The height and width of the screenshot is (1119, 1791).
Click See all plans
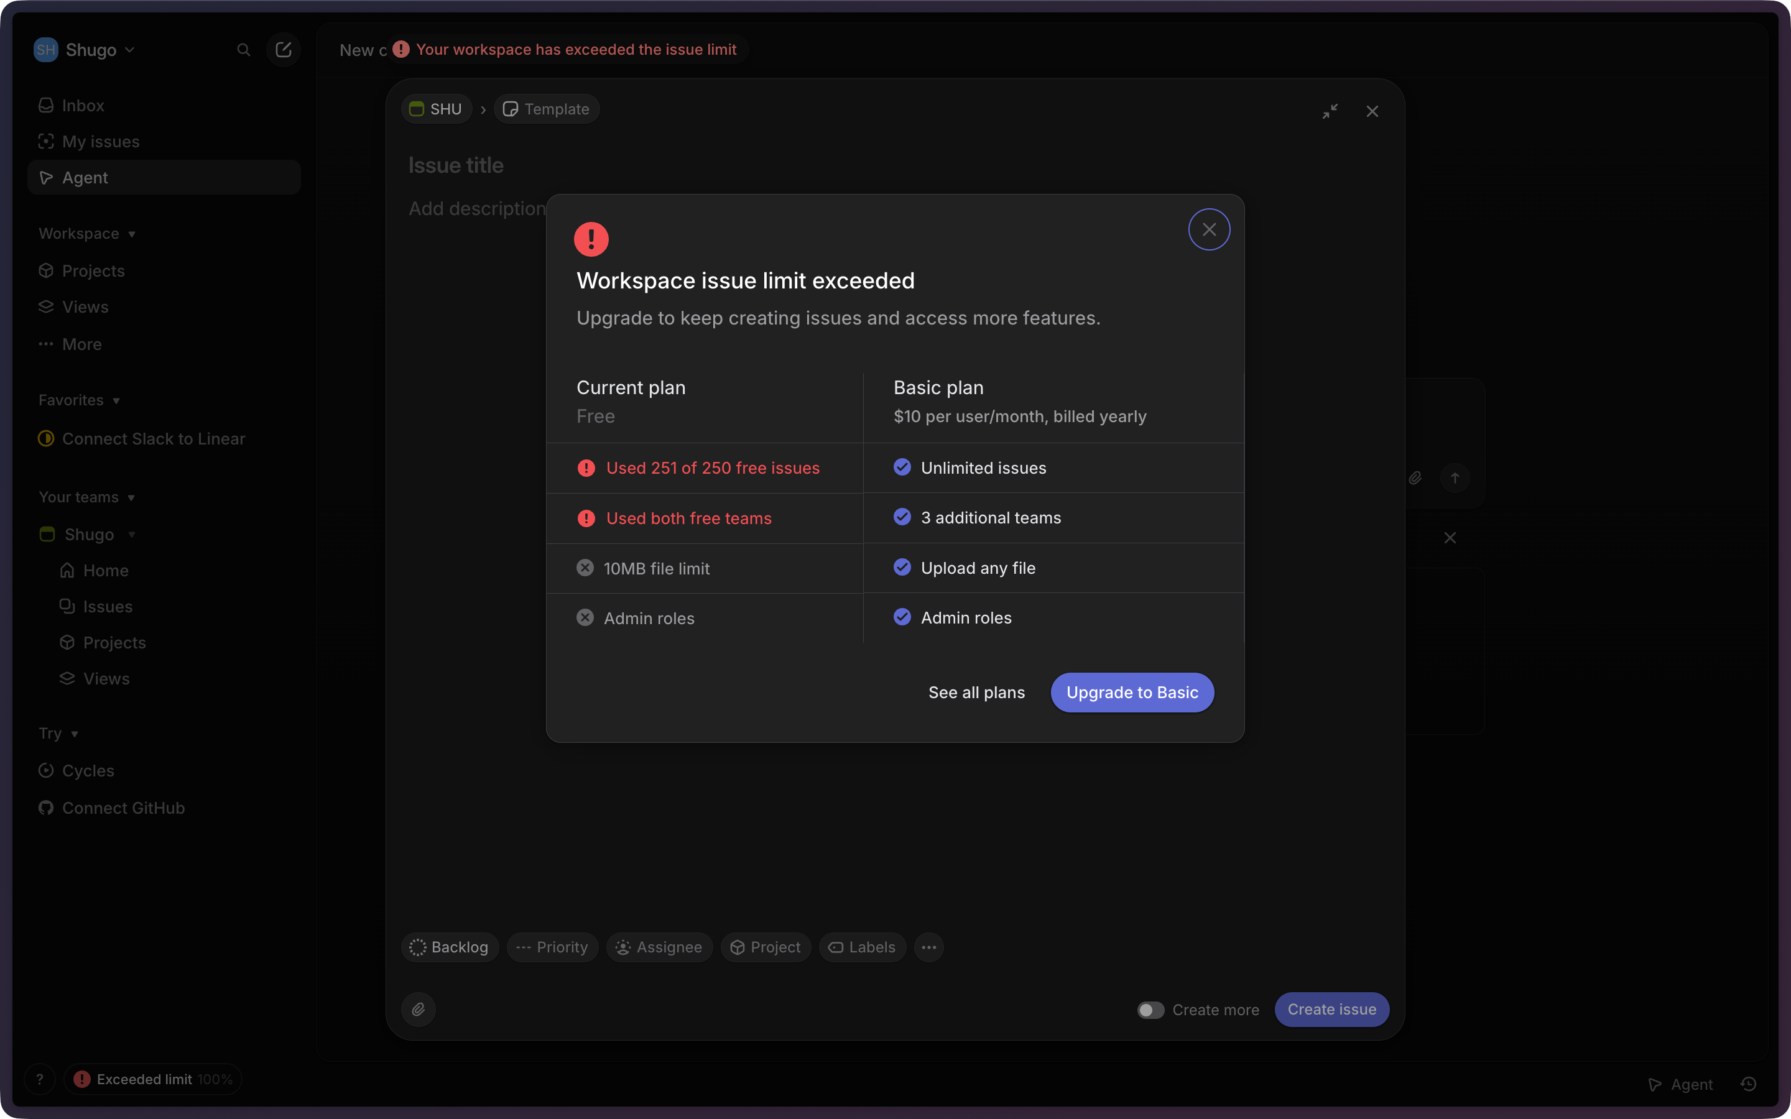click(x=977, y=693)
